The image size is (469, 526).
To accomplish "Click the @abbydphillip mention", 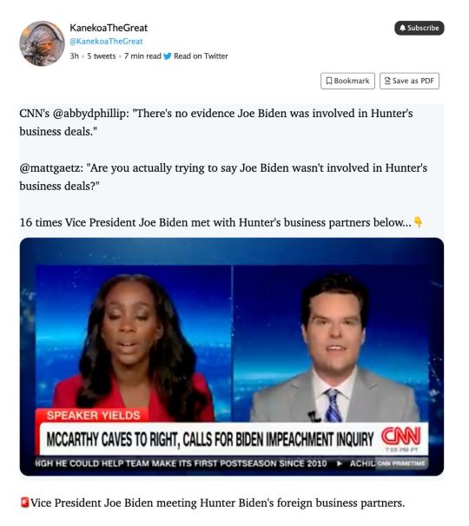I will 90,114.
